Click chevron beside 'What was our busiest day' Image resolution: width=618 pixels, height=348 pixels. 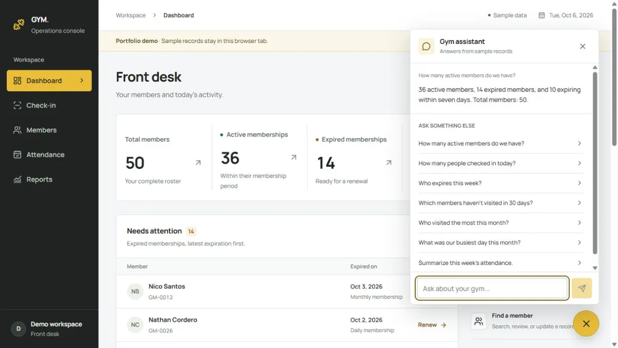pos(579,243)
